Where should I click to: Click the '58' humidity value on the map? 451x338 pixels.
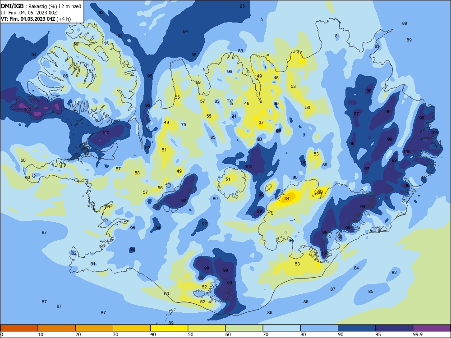point(137,173)
